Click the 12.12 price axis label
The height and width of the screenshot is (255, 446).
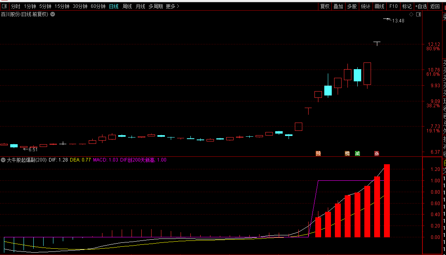pos(434,44)
